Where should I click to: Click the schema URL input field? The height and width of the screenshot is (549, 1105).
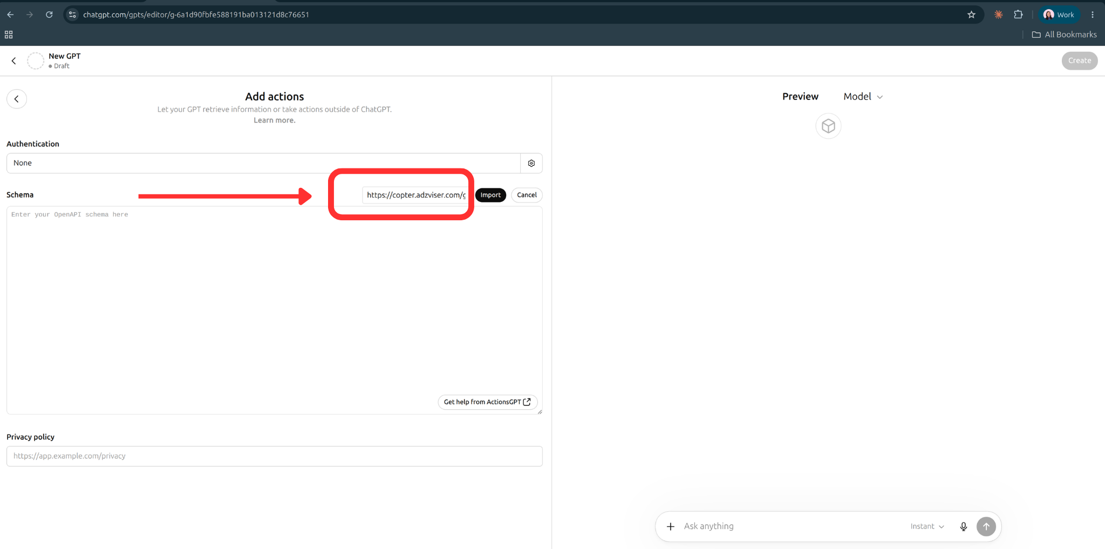coord(415,195)
